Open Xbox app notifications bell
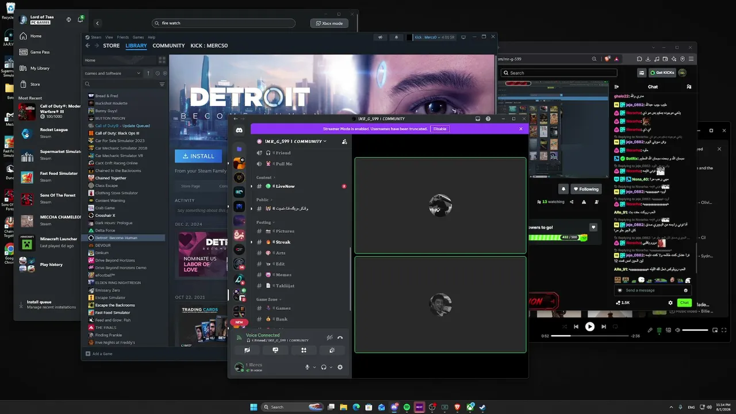The width and height of the screenshot is (736, 414). click(x=79, y=20)
